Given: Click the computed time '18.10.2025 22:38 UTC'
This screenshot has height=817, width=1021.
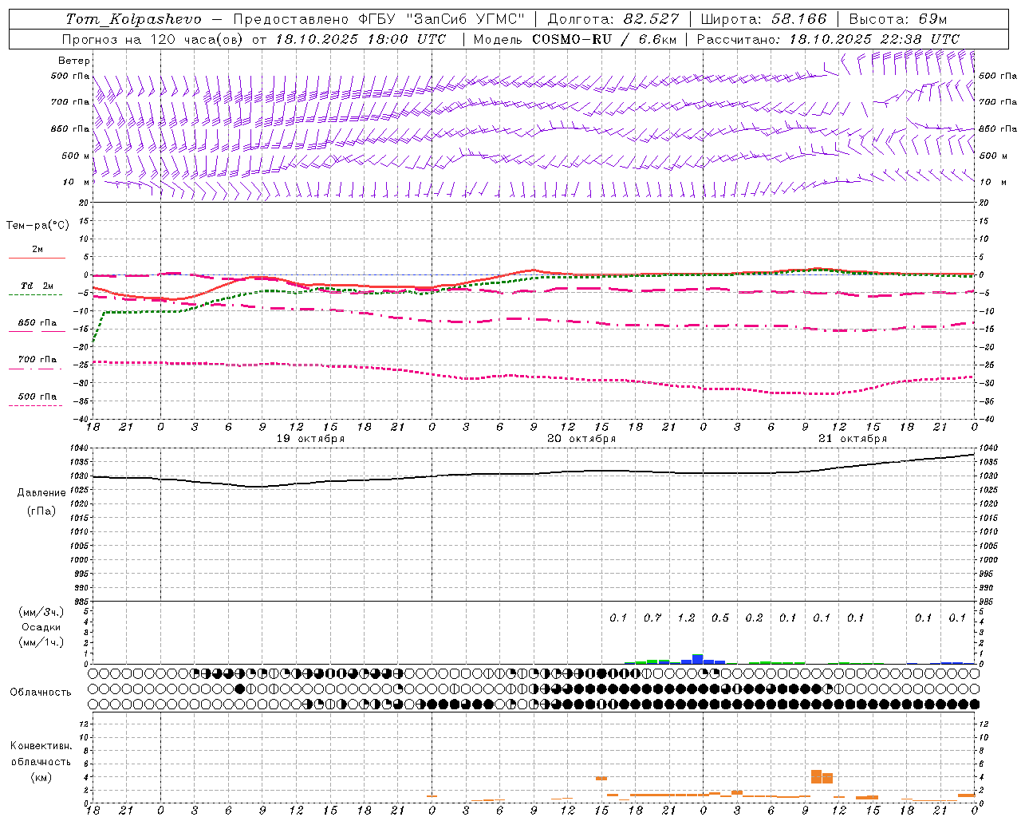Looking at the screenshot, I should coord(874,39).
